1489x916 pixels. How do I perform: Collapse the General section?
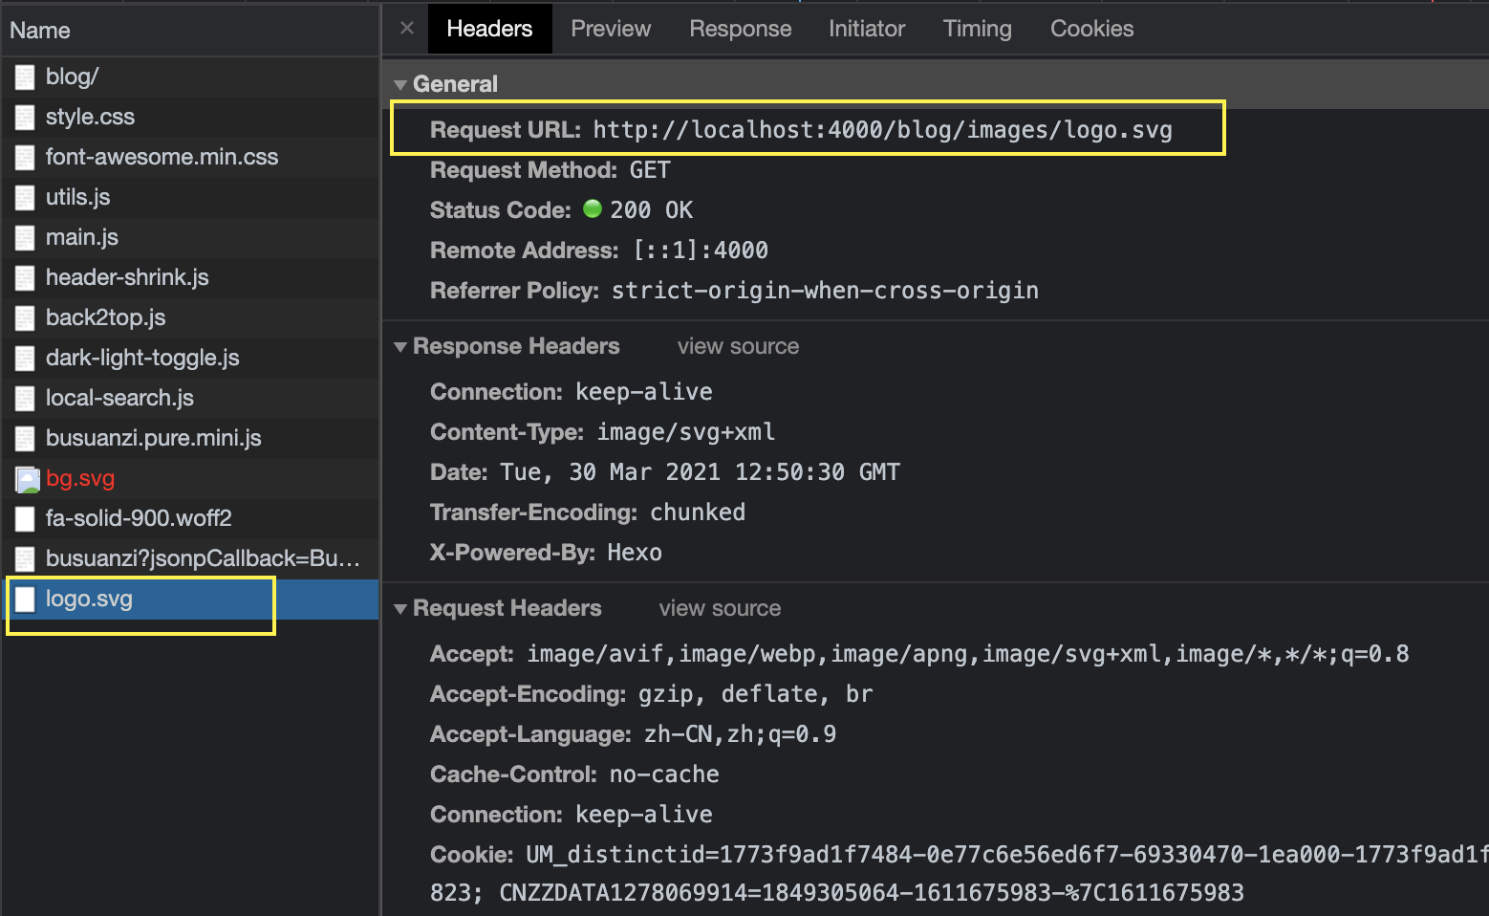point(400,83)
